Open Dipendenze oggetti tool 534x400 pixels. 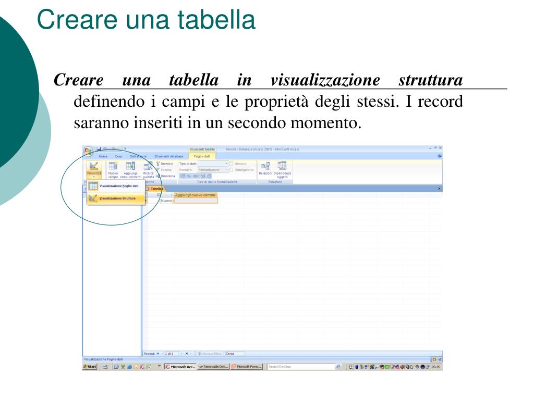(x=282, y=169)
